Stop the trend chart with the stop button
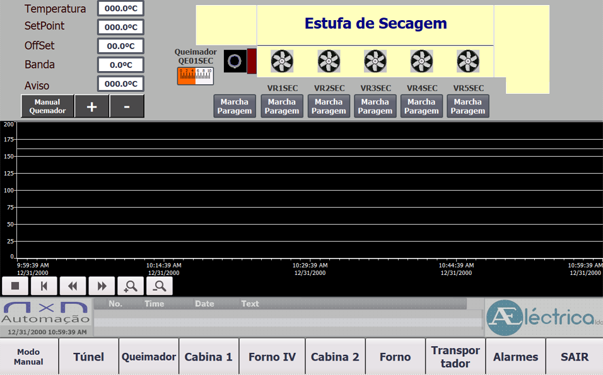 click(x=15, y=286)
